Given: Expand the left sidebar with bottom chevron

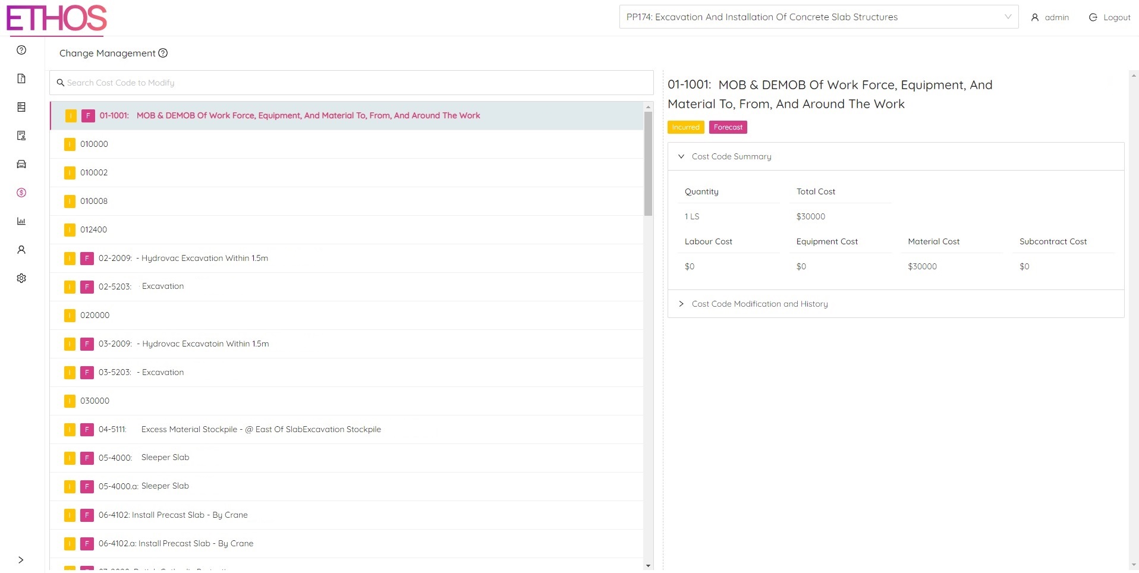Looking at the screenshot, I should tap(21, 560).
